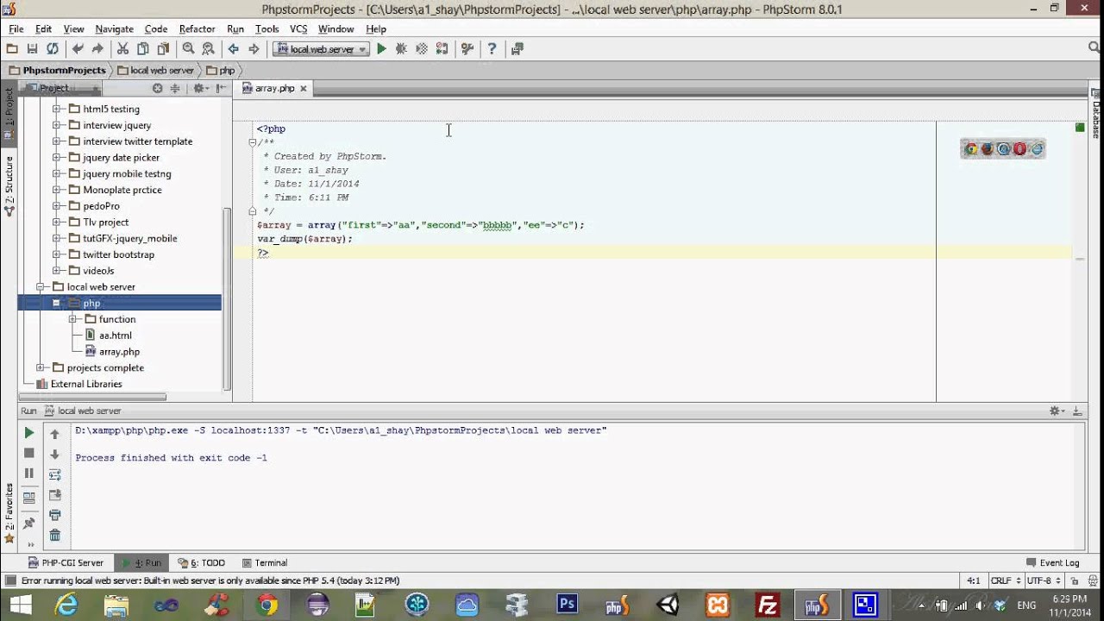Click the Redo arrow icon
The height and width of the screenshot is (621, 1104).
coord(97,49)
